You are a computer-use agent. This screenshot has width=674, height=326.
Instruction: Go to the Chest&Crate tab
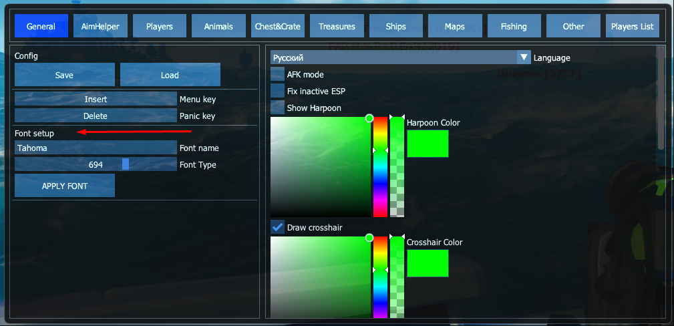[x=278, y=27]
